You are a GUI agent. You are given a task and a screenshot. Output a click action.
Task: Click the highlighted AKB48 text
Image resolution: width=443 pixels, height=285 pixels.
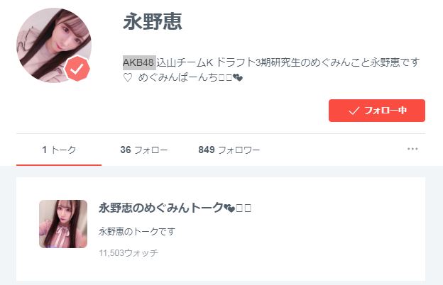point(139,62)
